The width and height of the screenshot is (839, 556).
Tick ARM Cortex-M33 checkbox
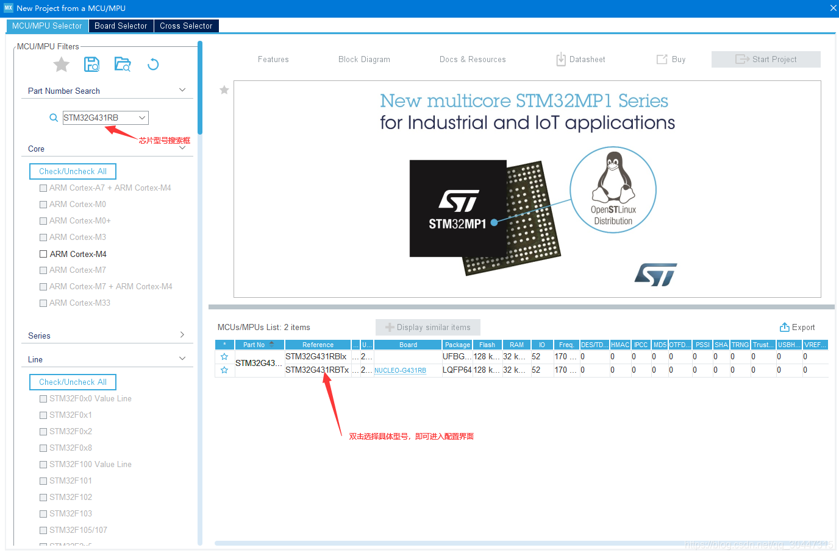click(x=43, y=303)
